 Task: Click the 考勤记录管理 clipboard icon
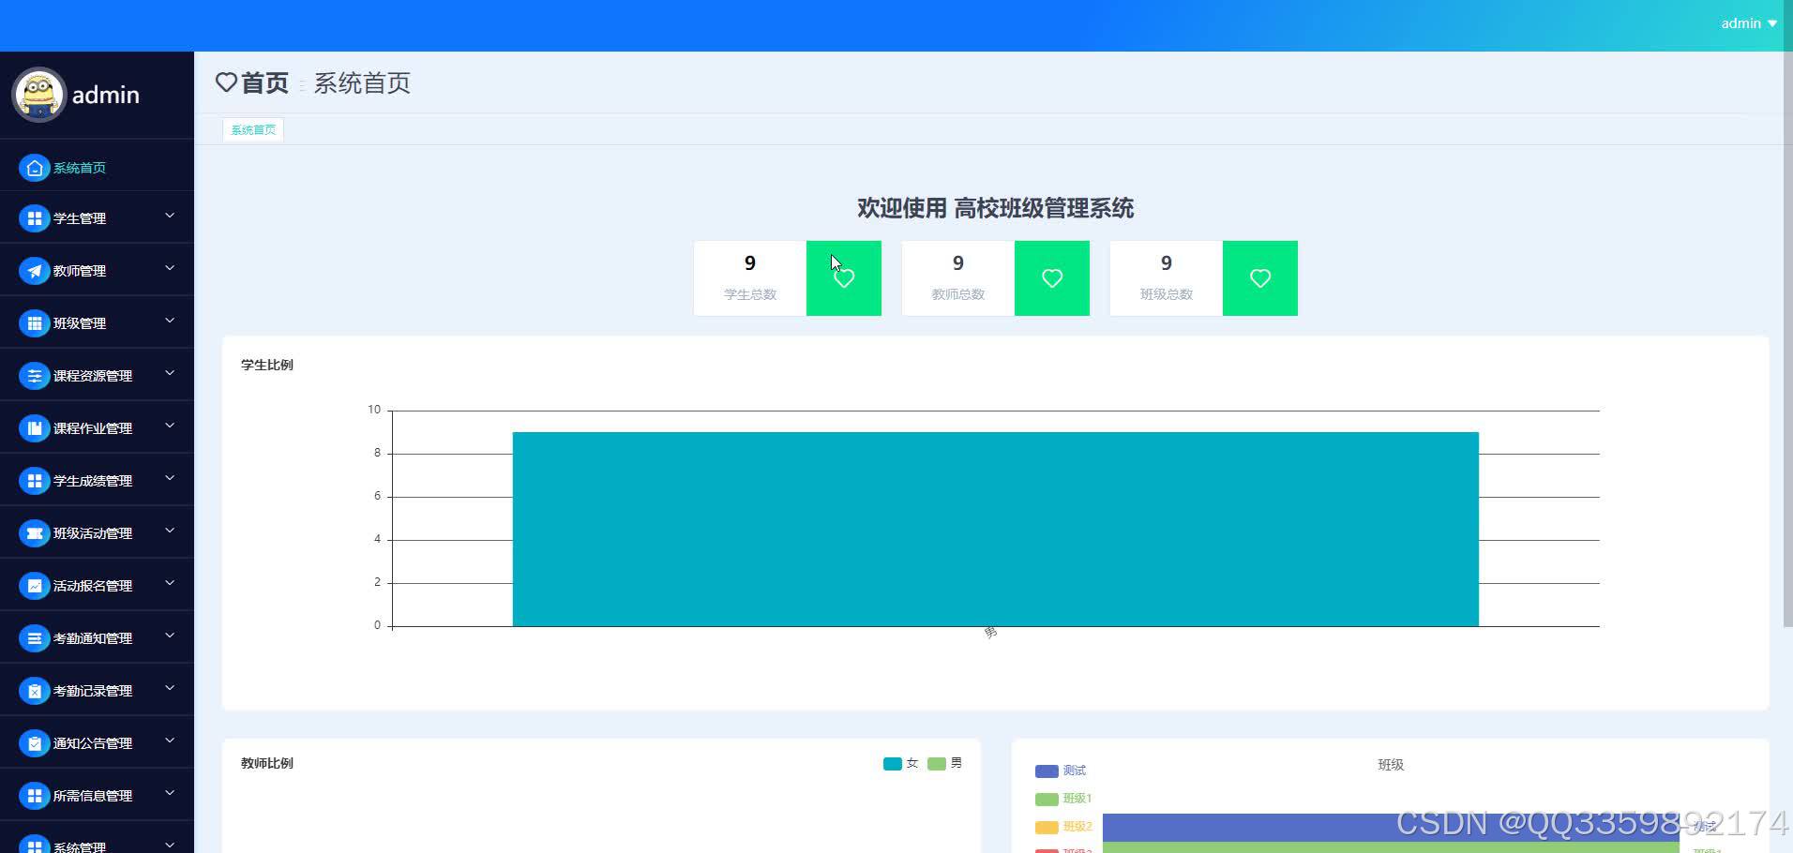[x=35, y=691]
